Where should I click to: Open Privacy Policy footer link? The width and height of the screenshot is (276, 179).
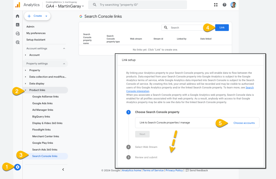pyautogui.click(x=174, y=170)
